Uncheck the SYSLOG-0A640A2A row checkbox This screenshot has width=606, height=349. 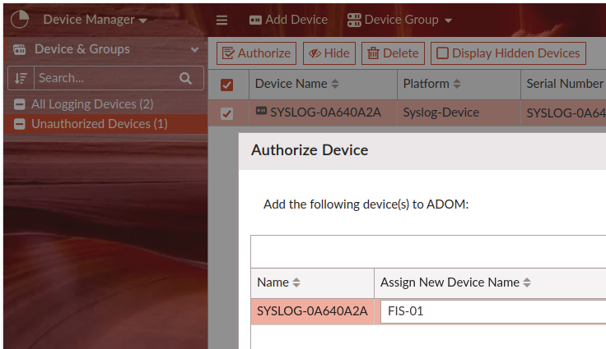[227, 113]
